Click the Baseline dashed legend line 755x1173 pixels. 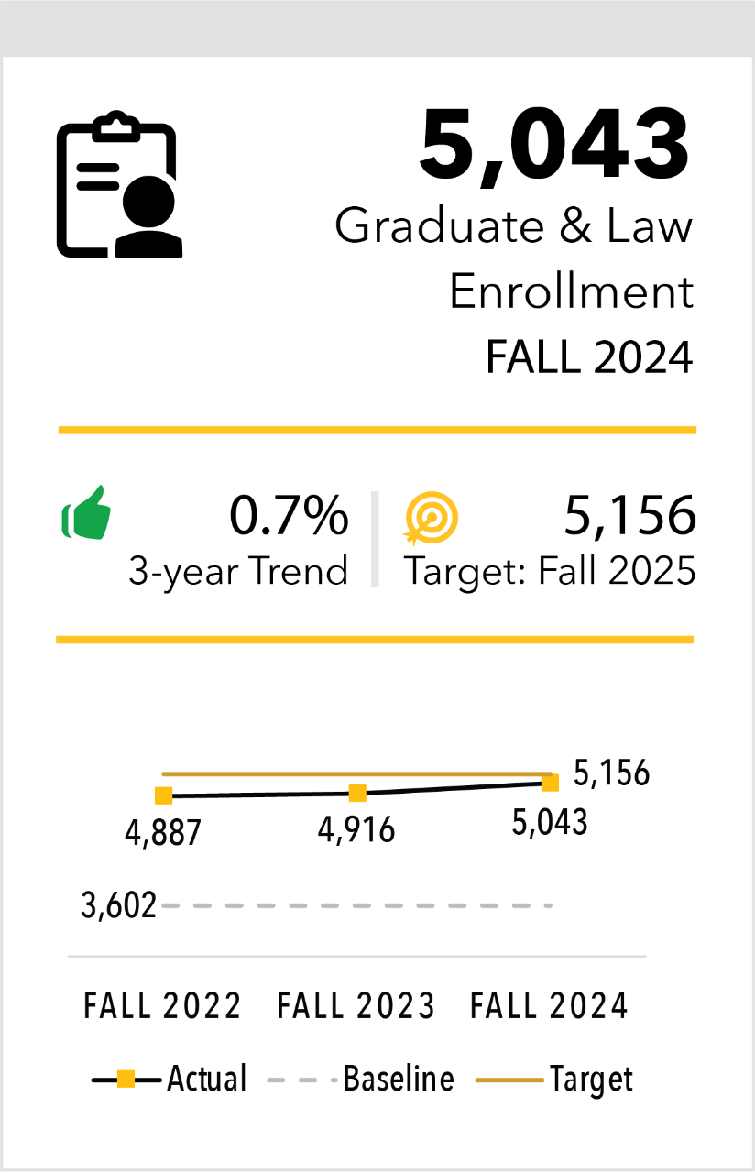point(301,1080)
